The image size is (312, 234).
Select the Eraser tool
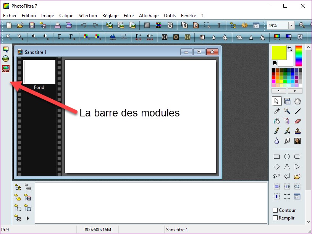click(x=297, y=121)
